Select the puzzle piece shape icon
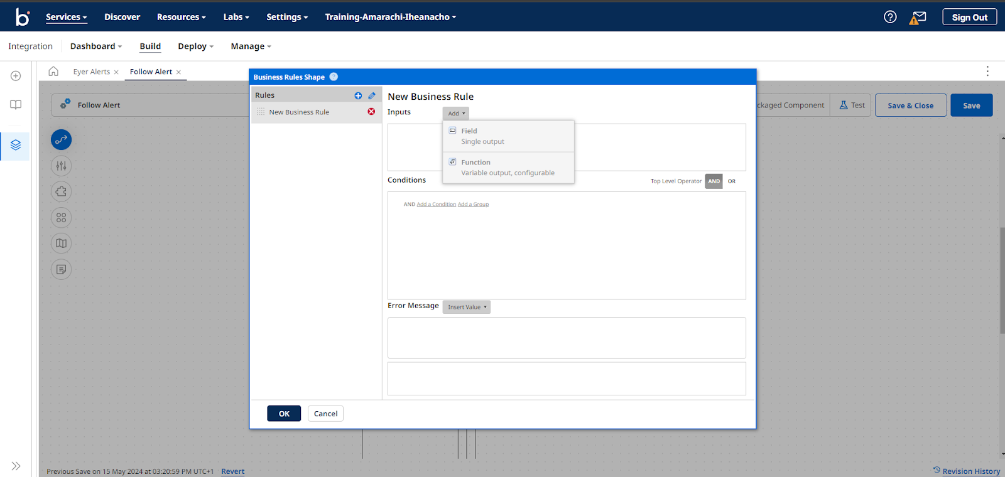Screen dimensions: 1005x477 (61, 191)
